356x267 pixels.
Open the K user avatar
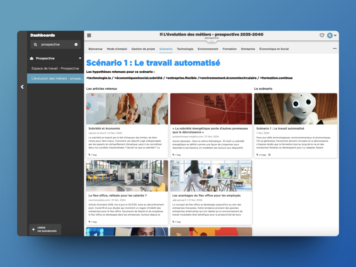330,35
